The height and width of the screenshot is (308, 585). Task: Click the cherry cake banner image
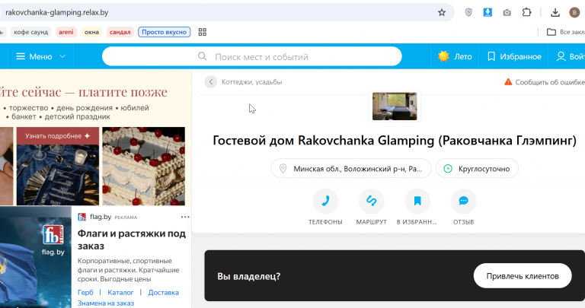point(144,166)
